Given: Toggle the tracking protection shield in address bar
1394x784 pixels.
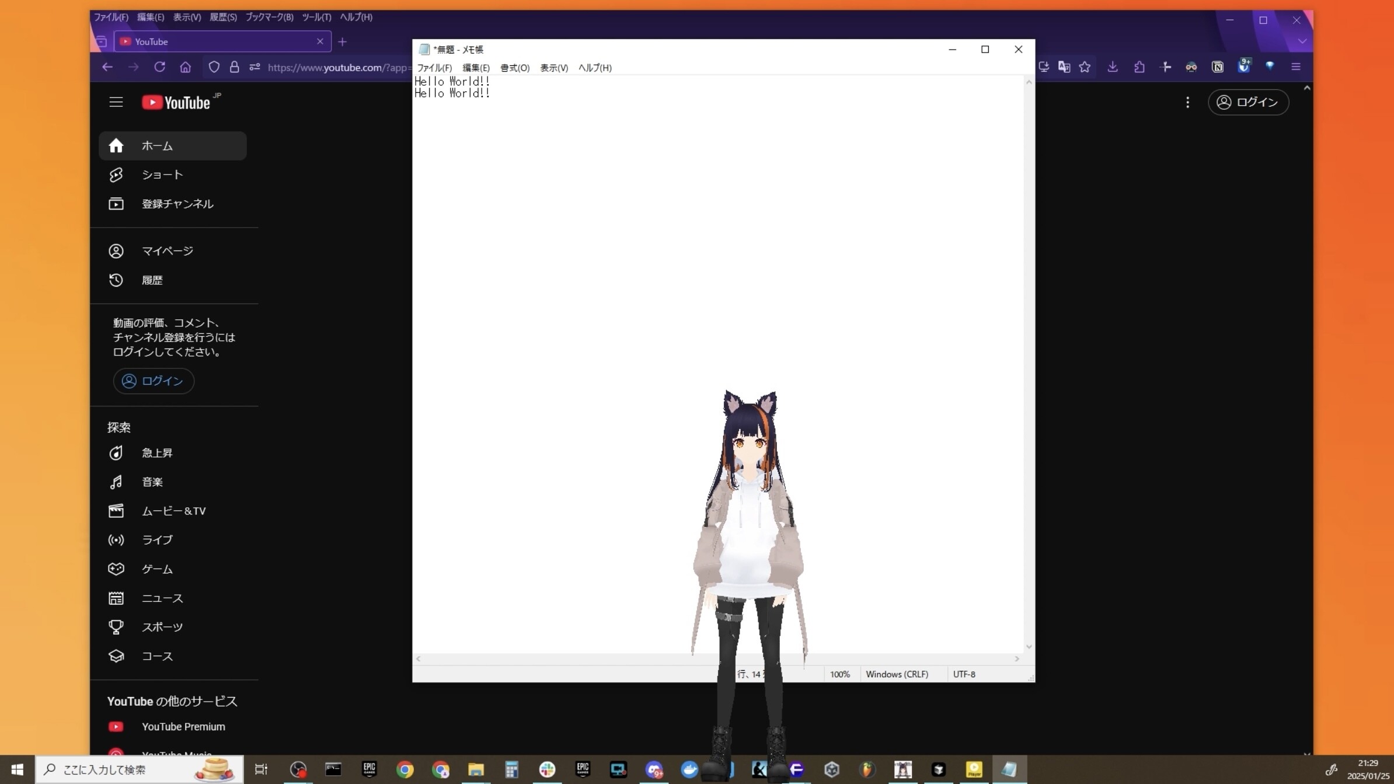Looking at the screenshot, I should tap(214, 67).
